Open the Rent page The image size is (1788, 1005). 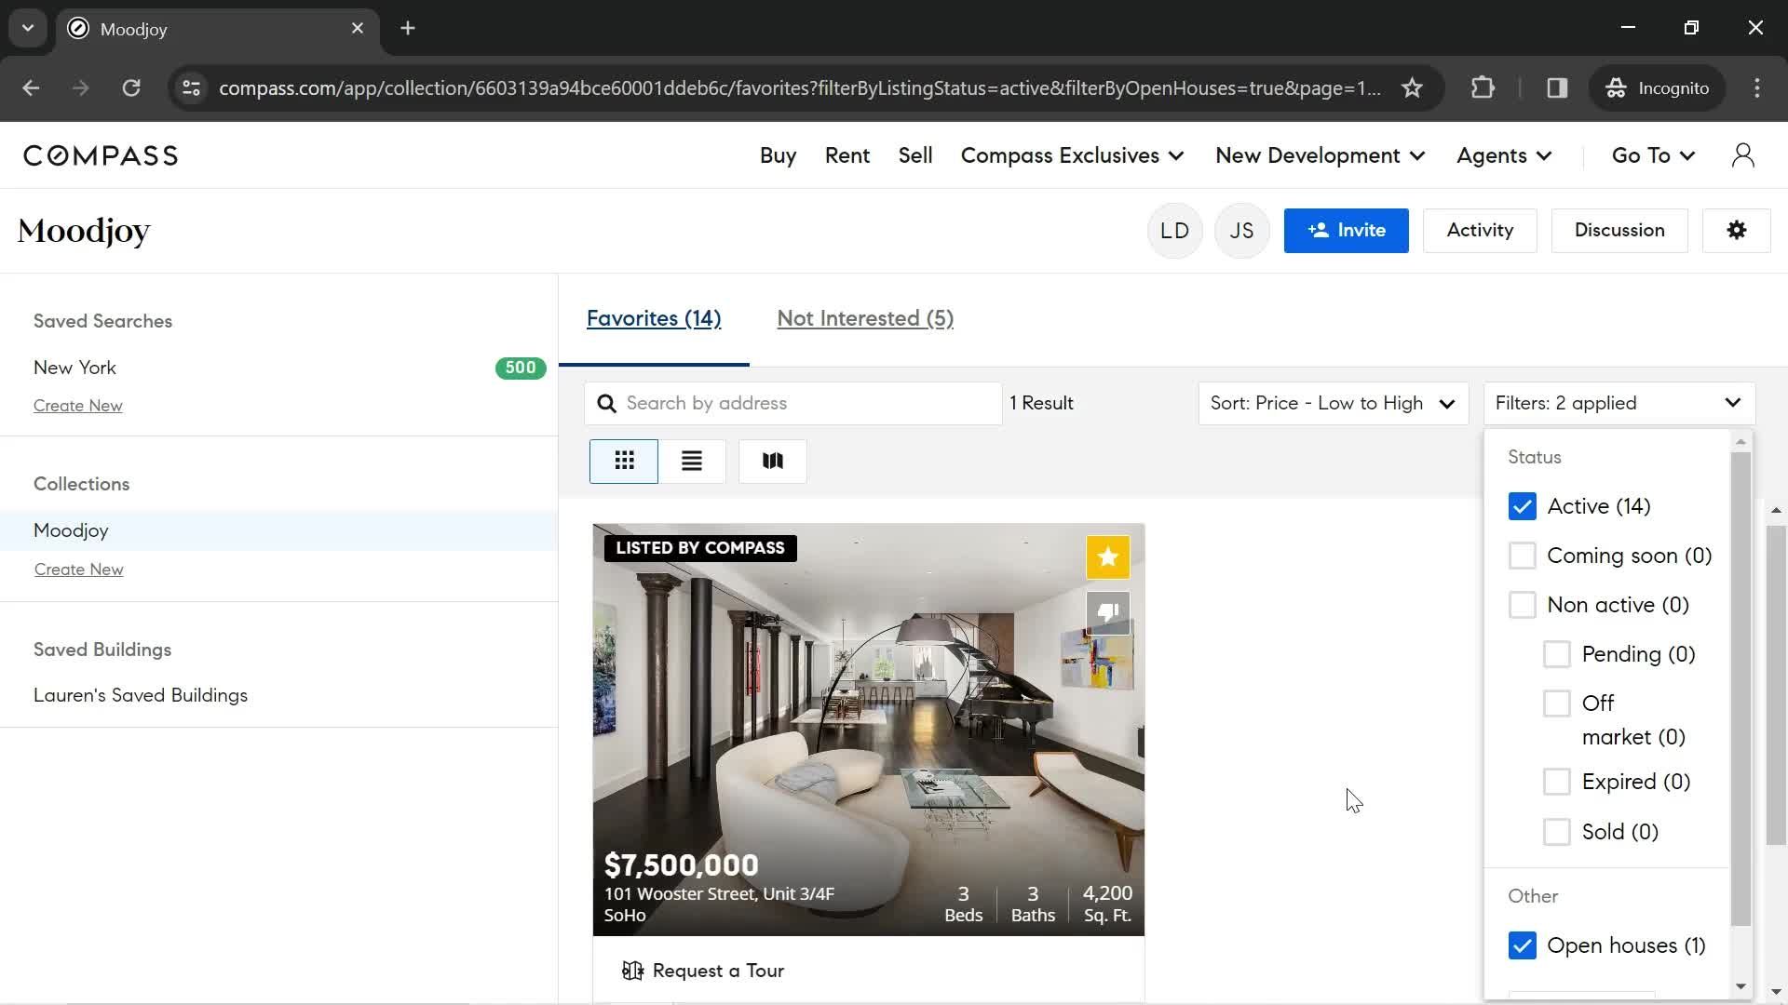point(847,155)
